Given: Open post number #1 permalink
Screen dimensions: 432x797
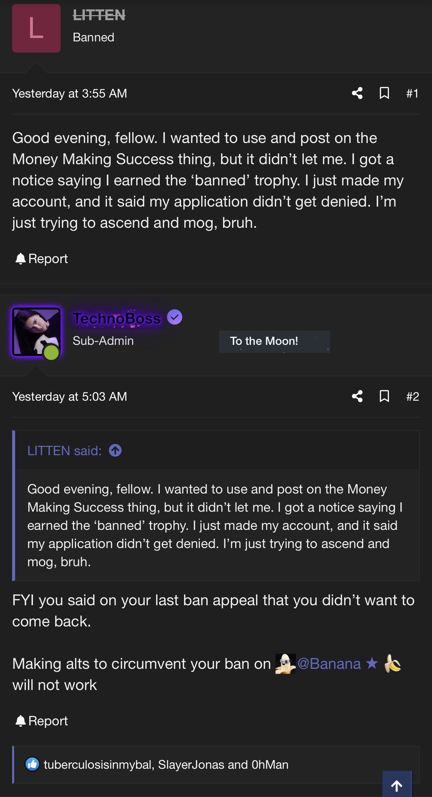Looking at the screenshot, I should (412, 93).
